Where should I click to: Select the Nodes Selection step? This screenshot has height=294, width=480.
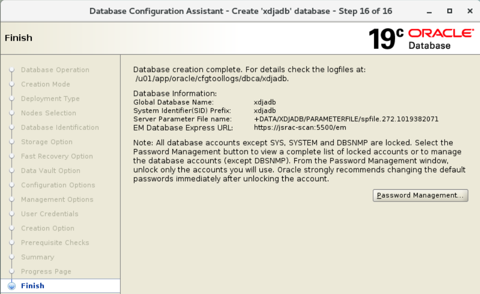(48, 113)
